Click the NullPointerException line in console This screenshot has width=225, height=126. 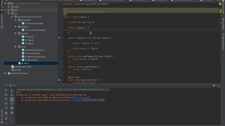pyautogui.click(x=51, y=95)
